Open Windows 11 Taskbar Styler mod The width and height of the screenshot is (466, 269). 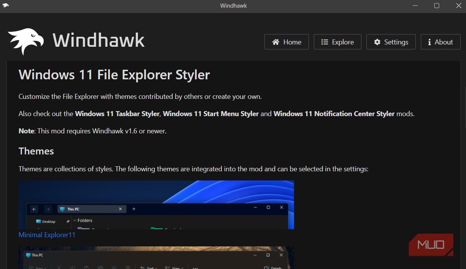[117, 114]
